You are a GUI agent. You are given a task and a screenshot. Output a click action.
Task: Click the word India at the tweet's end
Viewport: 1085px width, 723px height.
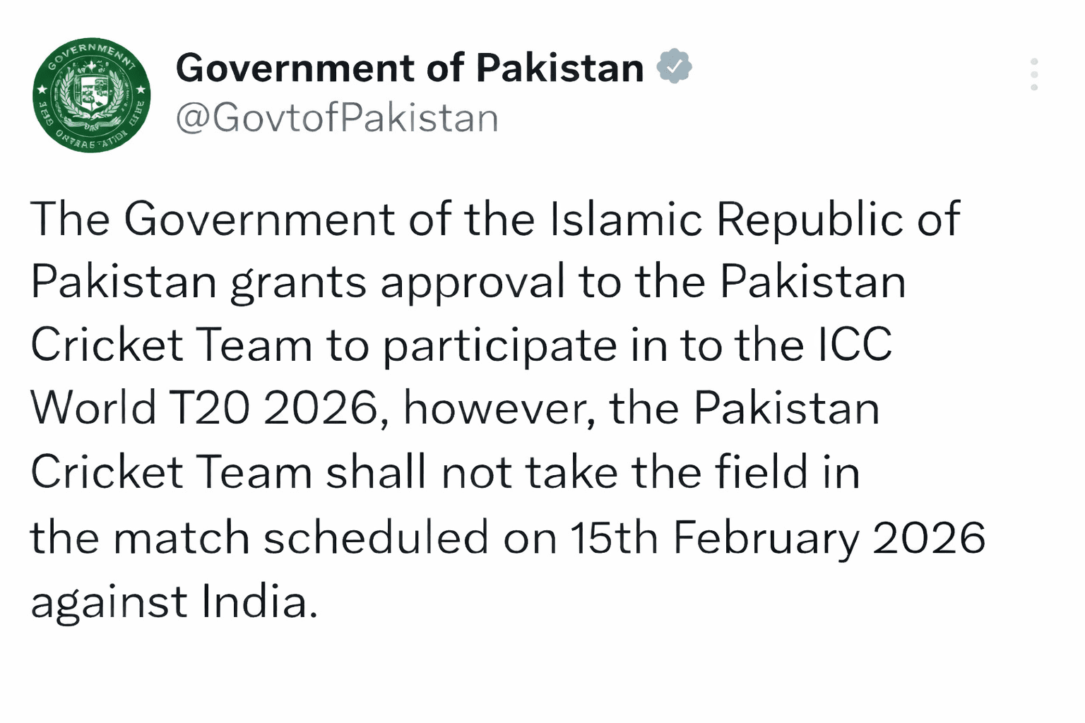coord(258,600)
